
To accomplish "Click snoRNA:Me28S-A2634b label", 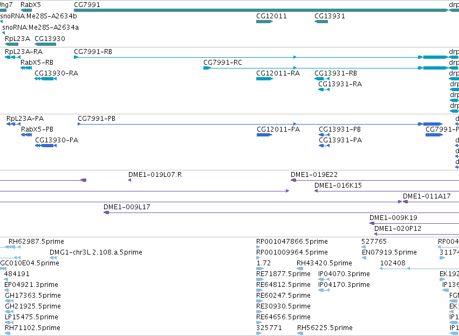I will click(38, 16).
